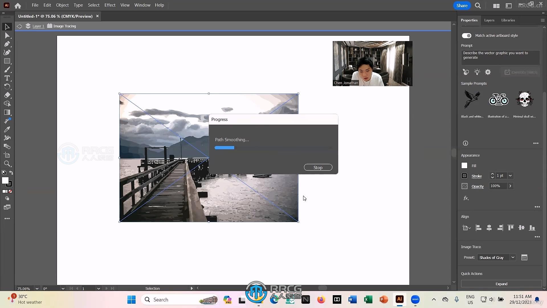This screenshot has height=308, width=547.
Task: Click the toolbar white fill swatch
Action: pos(5,181)
